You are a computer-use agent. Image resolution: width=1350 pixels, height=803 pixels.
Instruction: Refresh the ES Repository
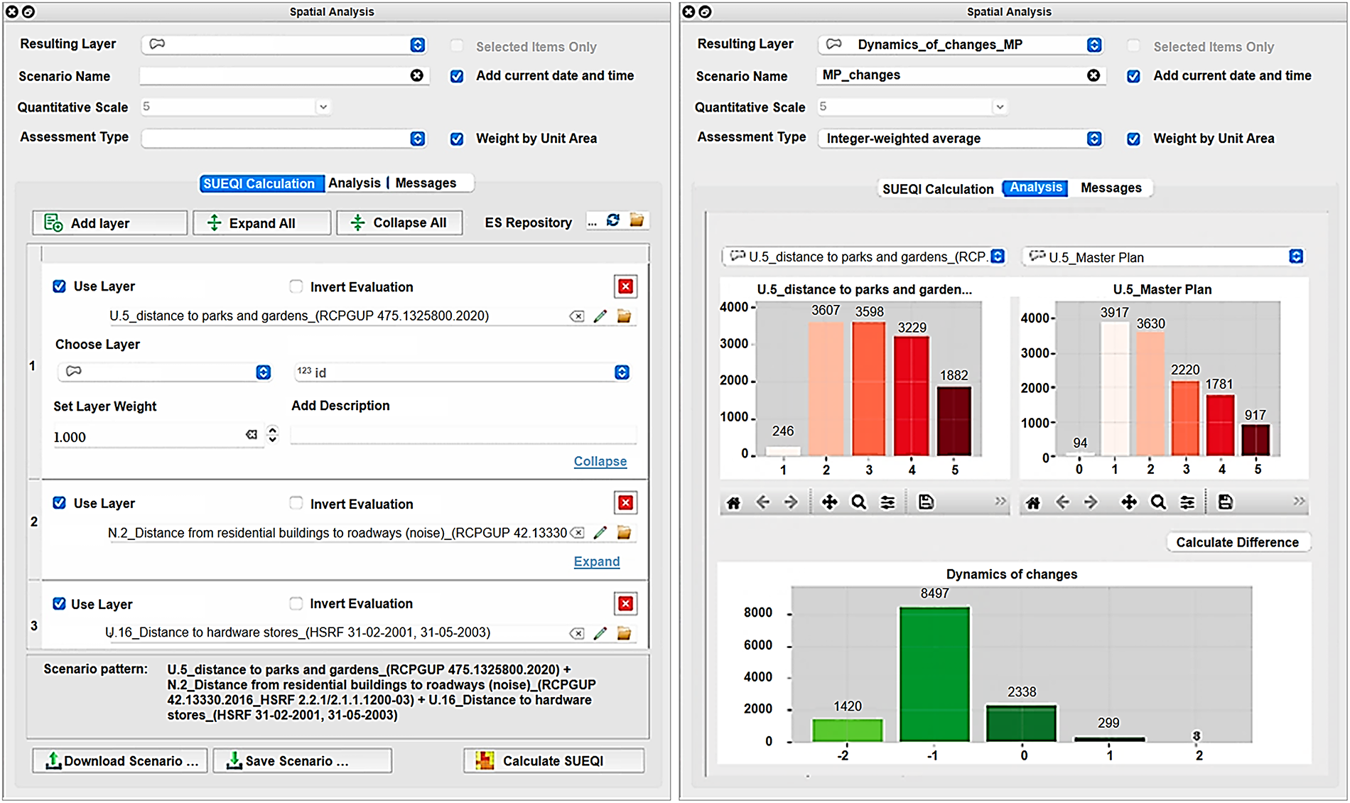(612, 221)
